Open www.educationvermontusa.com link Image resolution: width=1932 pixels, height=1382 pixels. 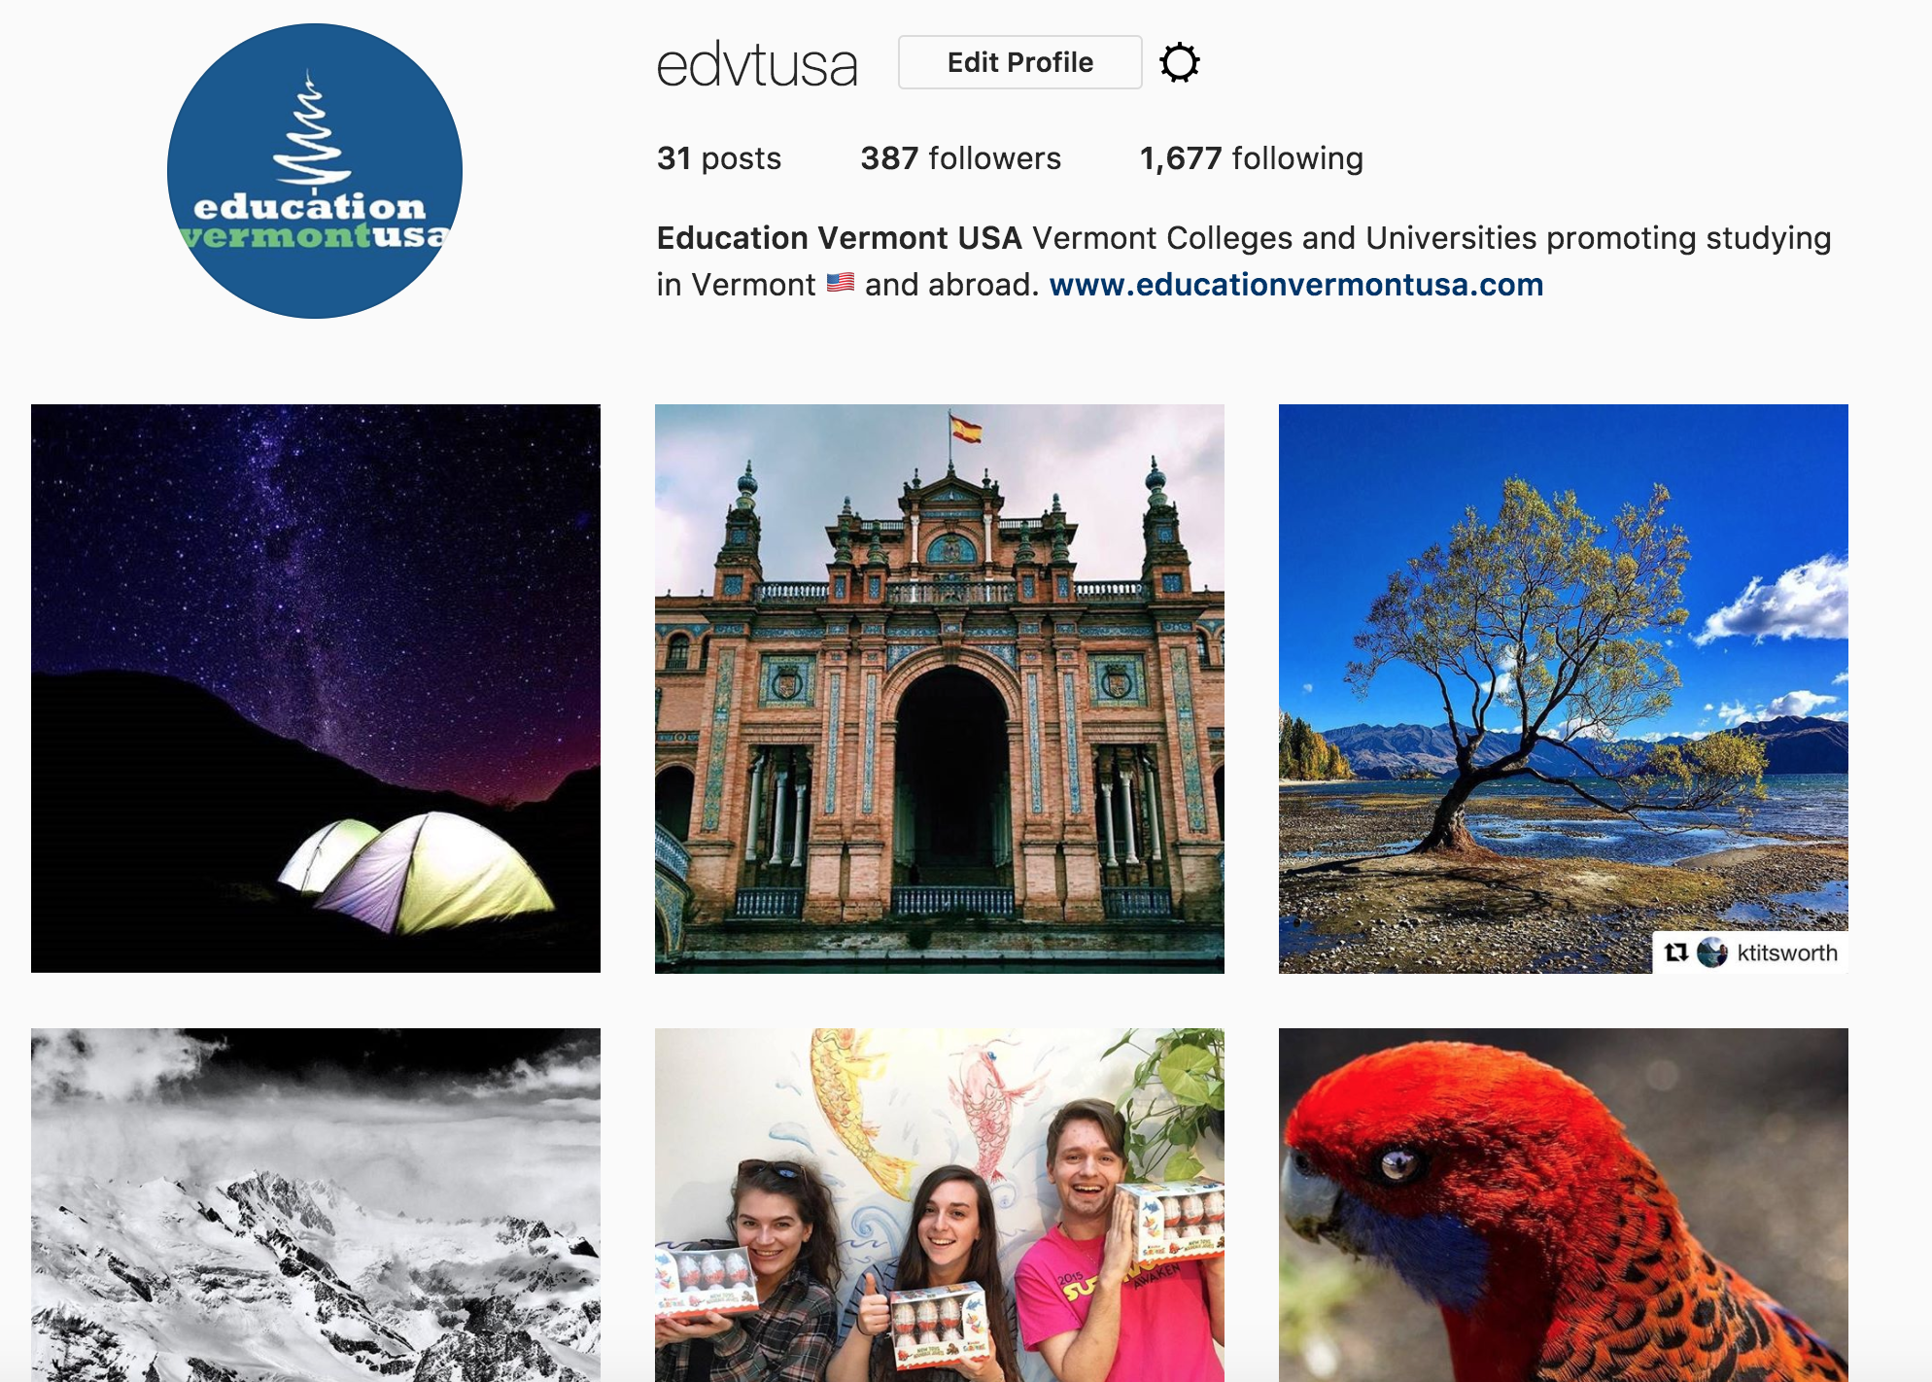point(1296,285)
